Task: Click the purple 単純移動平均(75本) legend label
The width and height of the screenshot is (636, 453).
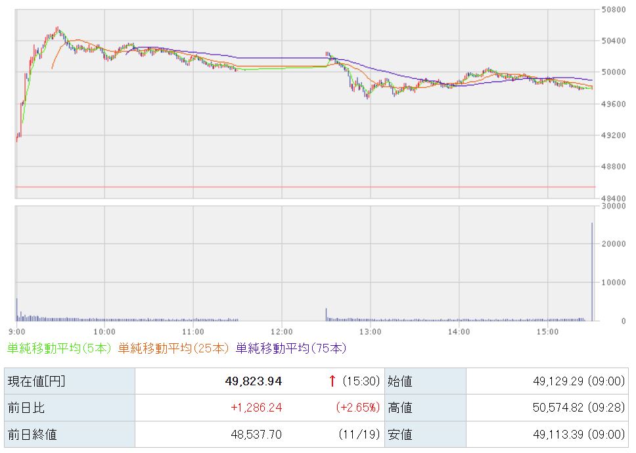Action: [290, 348]
